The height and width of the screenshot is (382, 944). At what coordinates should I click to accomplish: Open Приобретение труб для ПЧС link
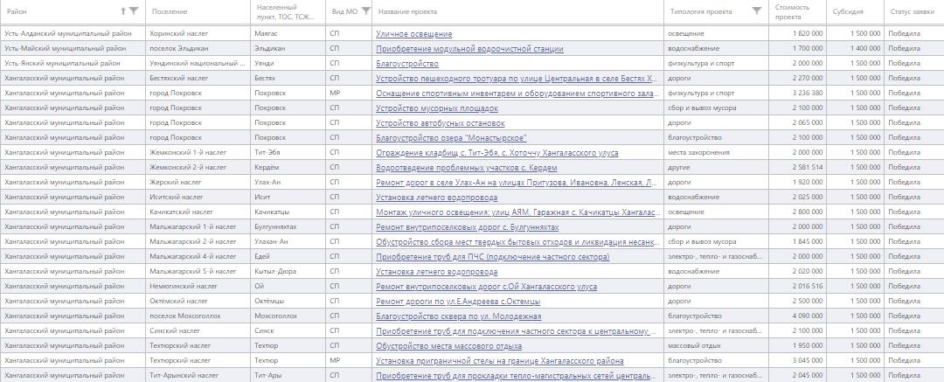point(492,257)
